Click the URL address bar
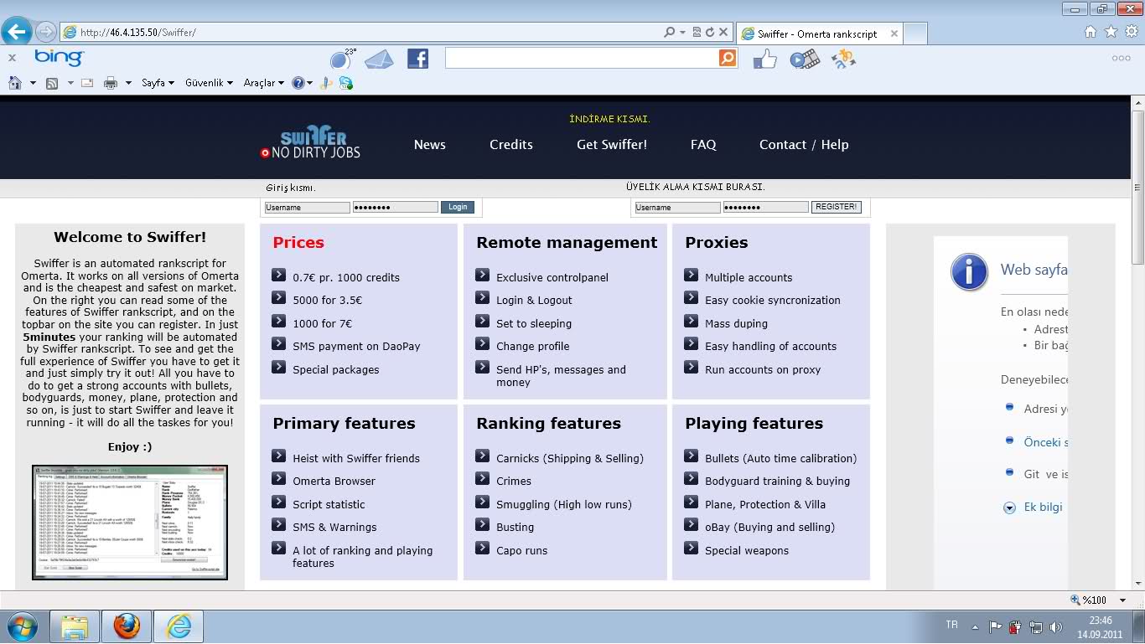Image resolution: width=1145 pixels, height=644 pixels. pos(362,33)
